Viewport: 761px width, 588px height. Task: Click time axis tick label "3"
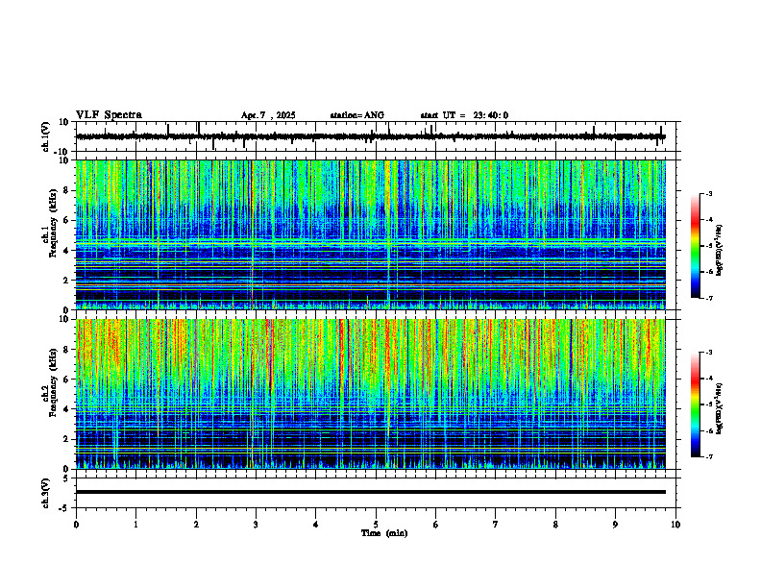[256, 525]
